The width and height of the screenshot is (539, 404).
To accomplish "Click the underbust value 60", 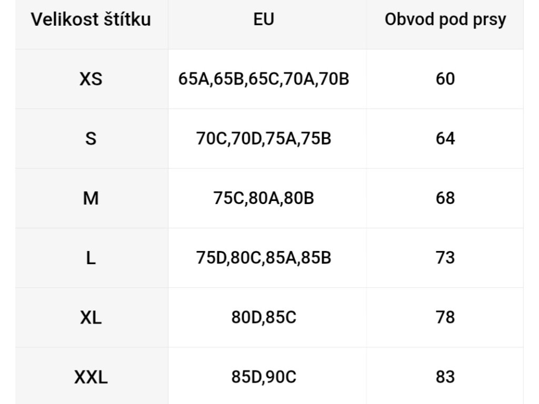I will coord(445,79).
